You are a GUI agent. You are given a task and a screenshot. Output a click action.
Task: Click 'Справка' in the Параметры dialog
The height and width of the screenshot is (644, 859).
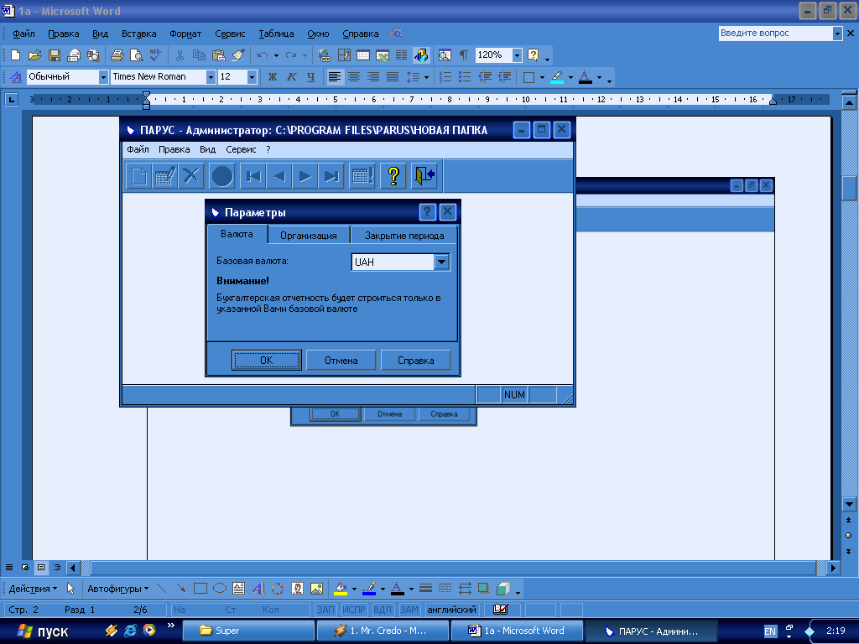pos(416,361)
